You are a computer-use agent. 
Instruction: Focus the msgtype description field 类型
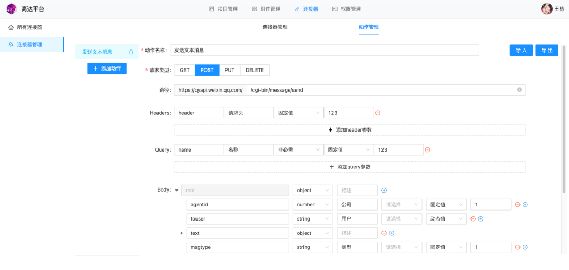click(357, 247)
